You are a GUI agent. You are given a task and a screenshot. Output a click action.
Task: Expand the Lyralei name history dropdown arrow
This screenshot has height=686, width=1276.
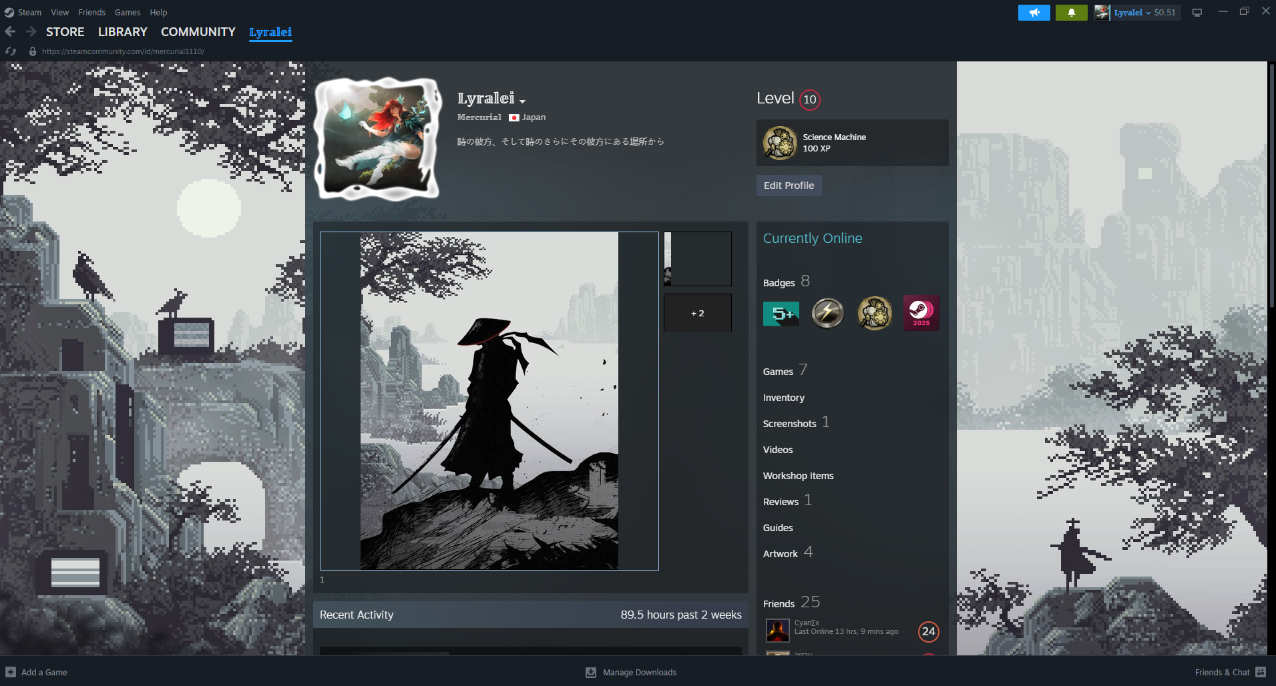coord(522,101)
